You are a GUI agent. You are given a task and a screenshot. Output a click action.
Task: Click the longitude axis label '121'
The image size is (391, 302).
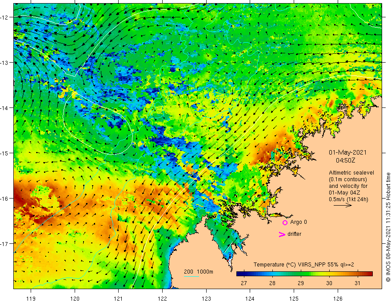click(119, 298)
